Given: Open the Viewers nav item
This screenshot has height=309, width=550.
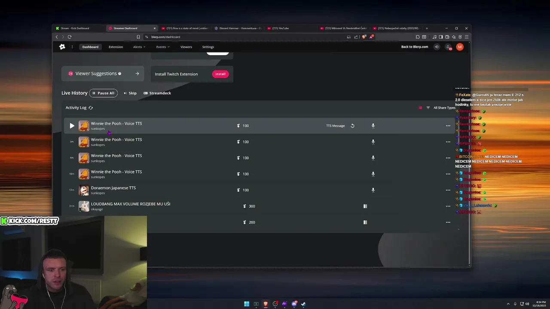Looking at the screenshot, I should tap(186, 47).
